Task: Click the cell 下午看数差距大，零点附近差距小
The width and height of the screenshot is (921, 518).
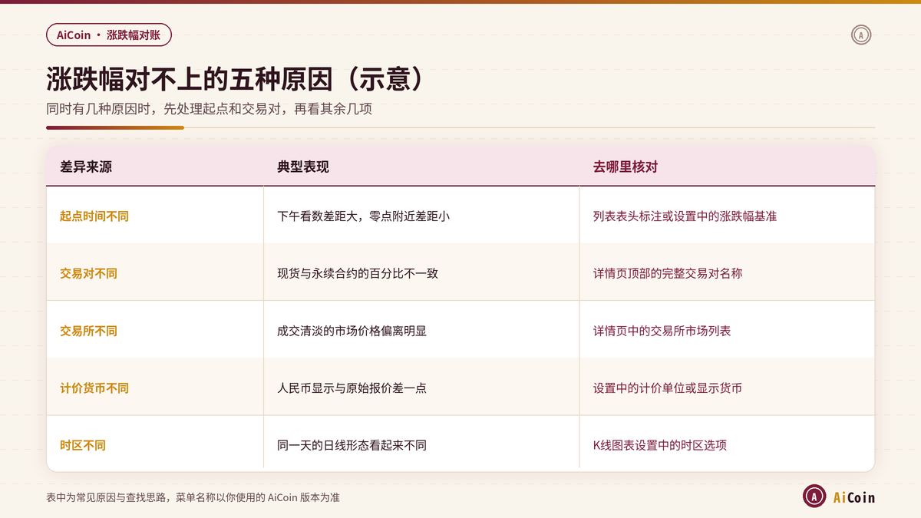Action: click(x=363, y=216)
